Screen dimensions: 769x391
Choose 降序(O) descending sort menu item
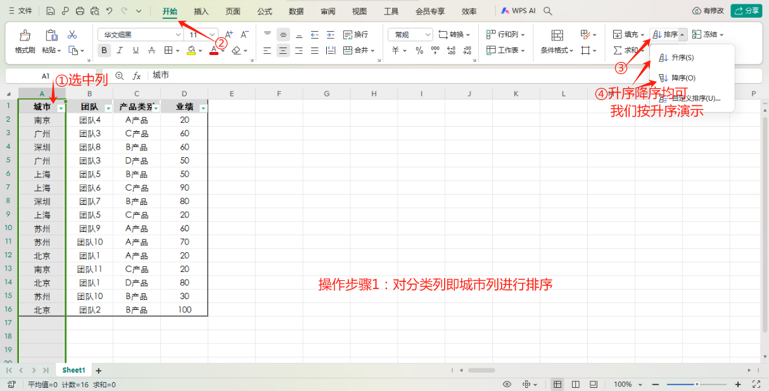point(692,78)
